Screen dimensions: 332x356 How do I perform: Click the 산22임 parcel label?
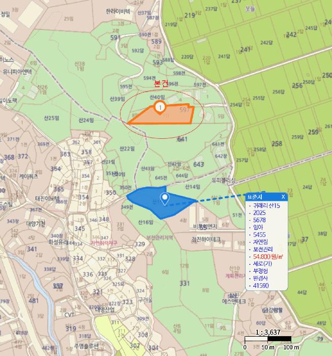click(127, 148)
